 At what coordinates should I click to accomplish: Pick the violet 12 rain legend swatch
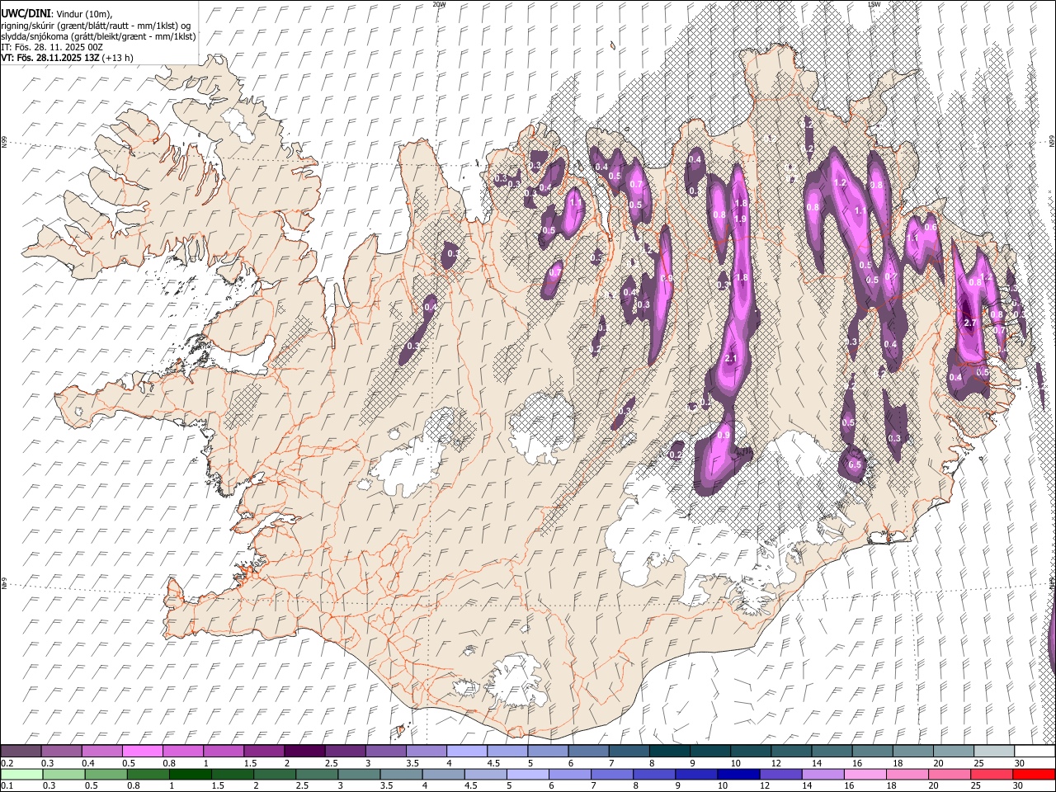(780, 775)
